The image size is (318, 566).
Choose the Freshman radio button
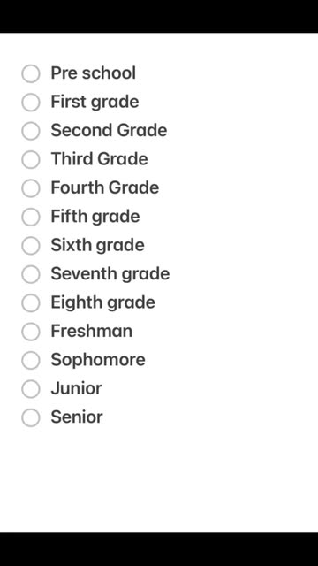31,332
